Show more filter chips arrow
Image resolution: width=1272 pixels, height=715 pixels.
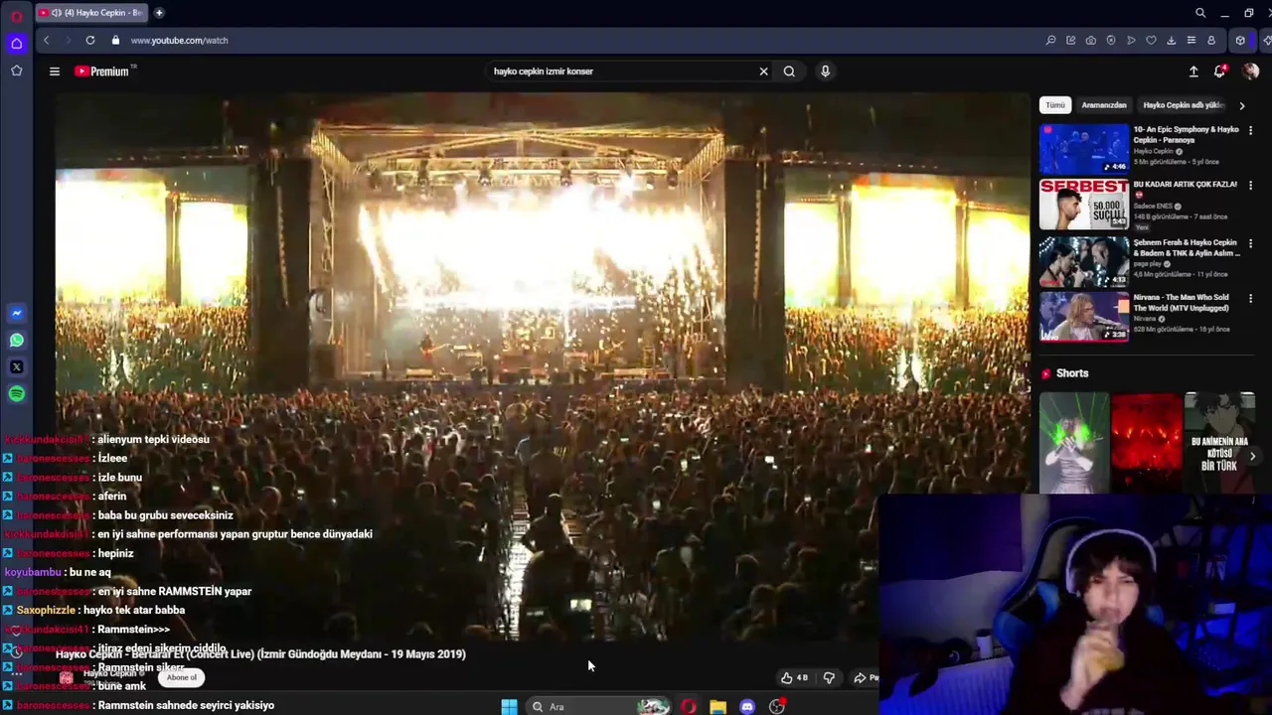click(1241, 105)
